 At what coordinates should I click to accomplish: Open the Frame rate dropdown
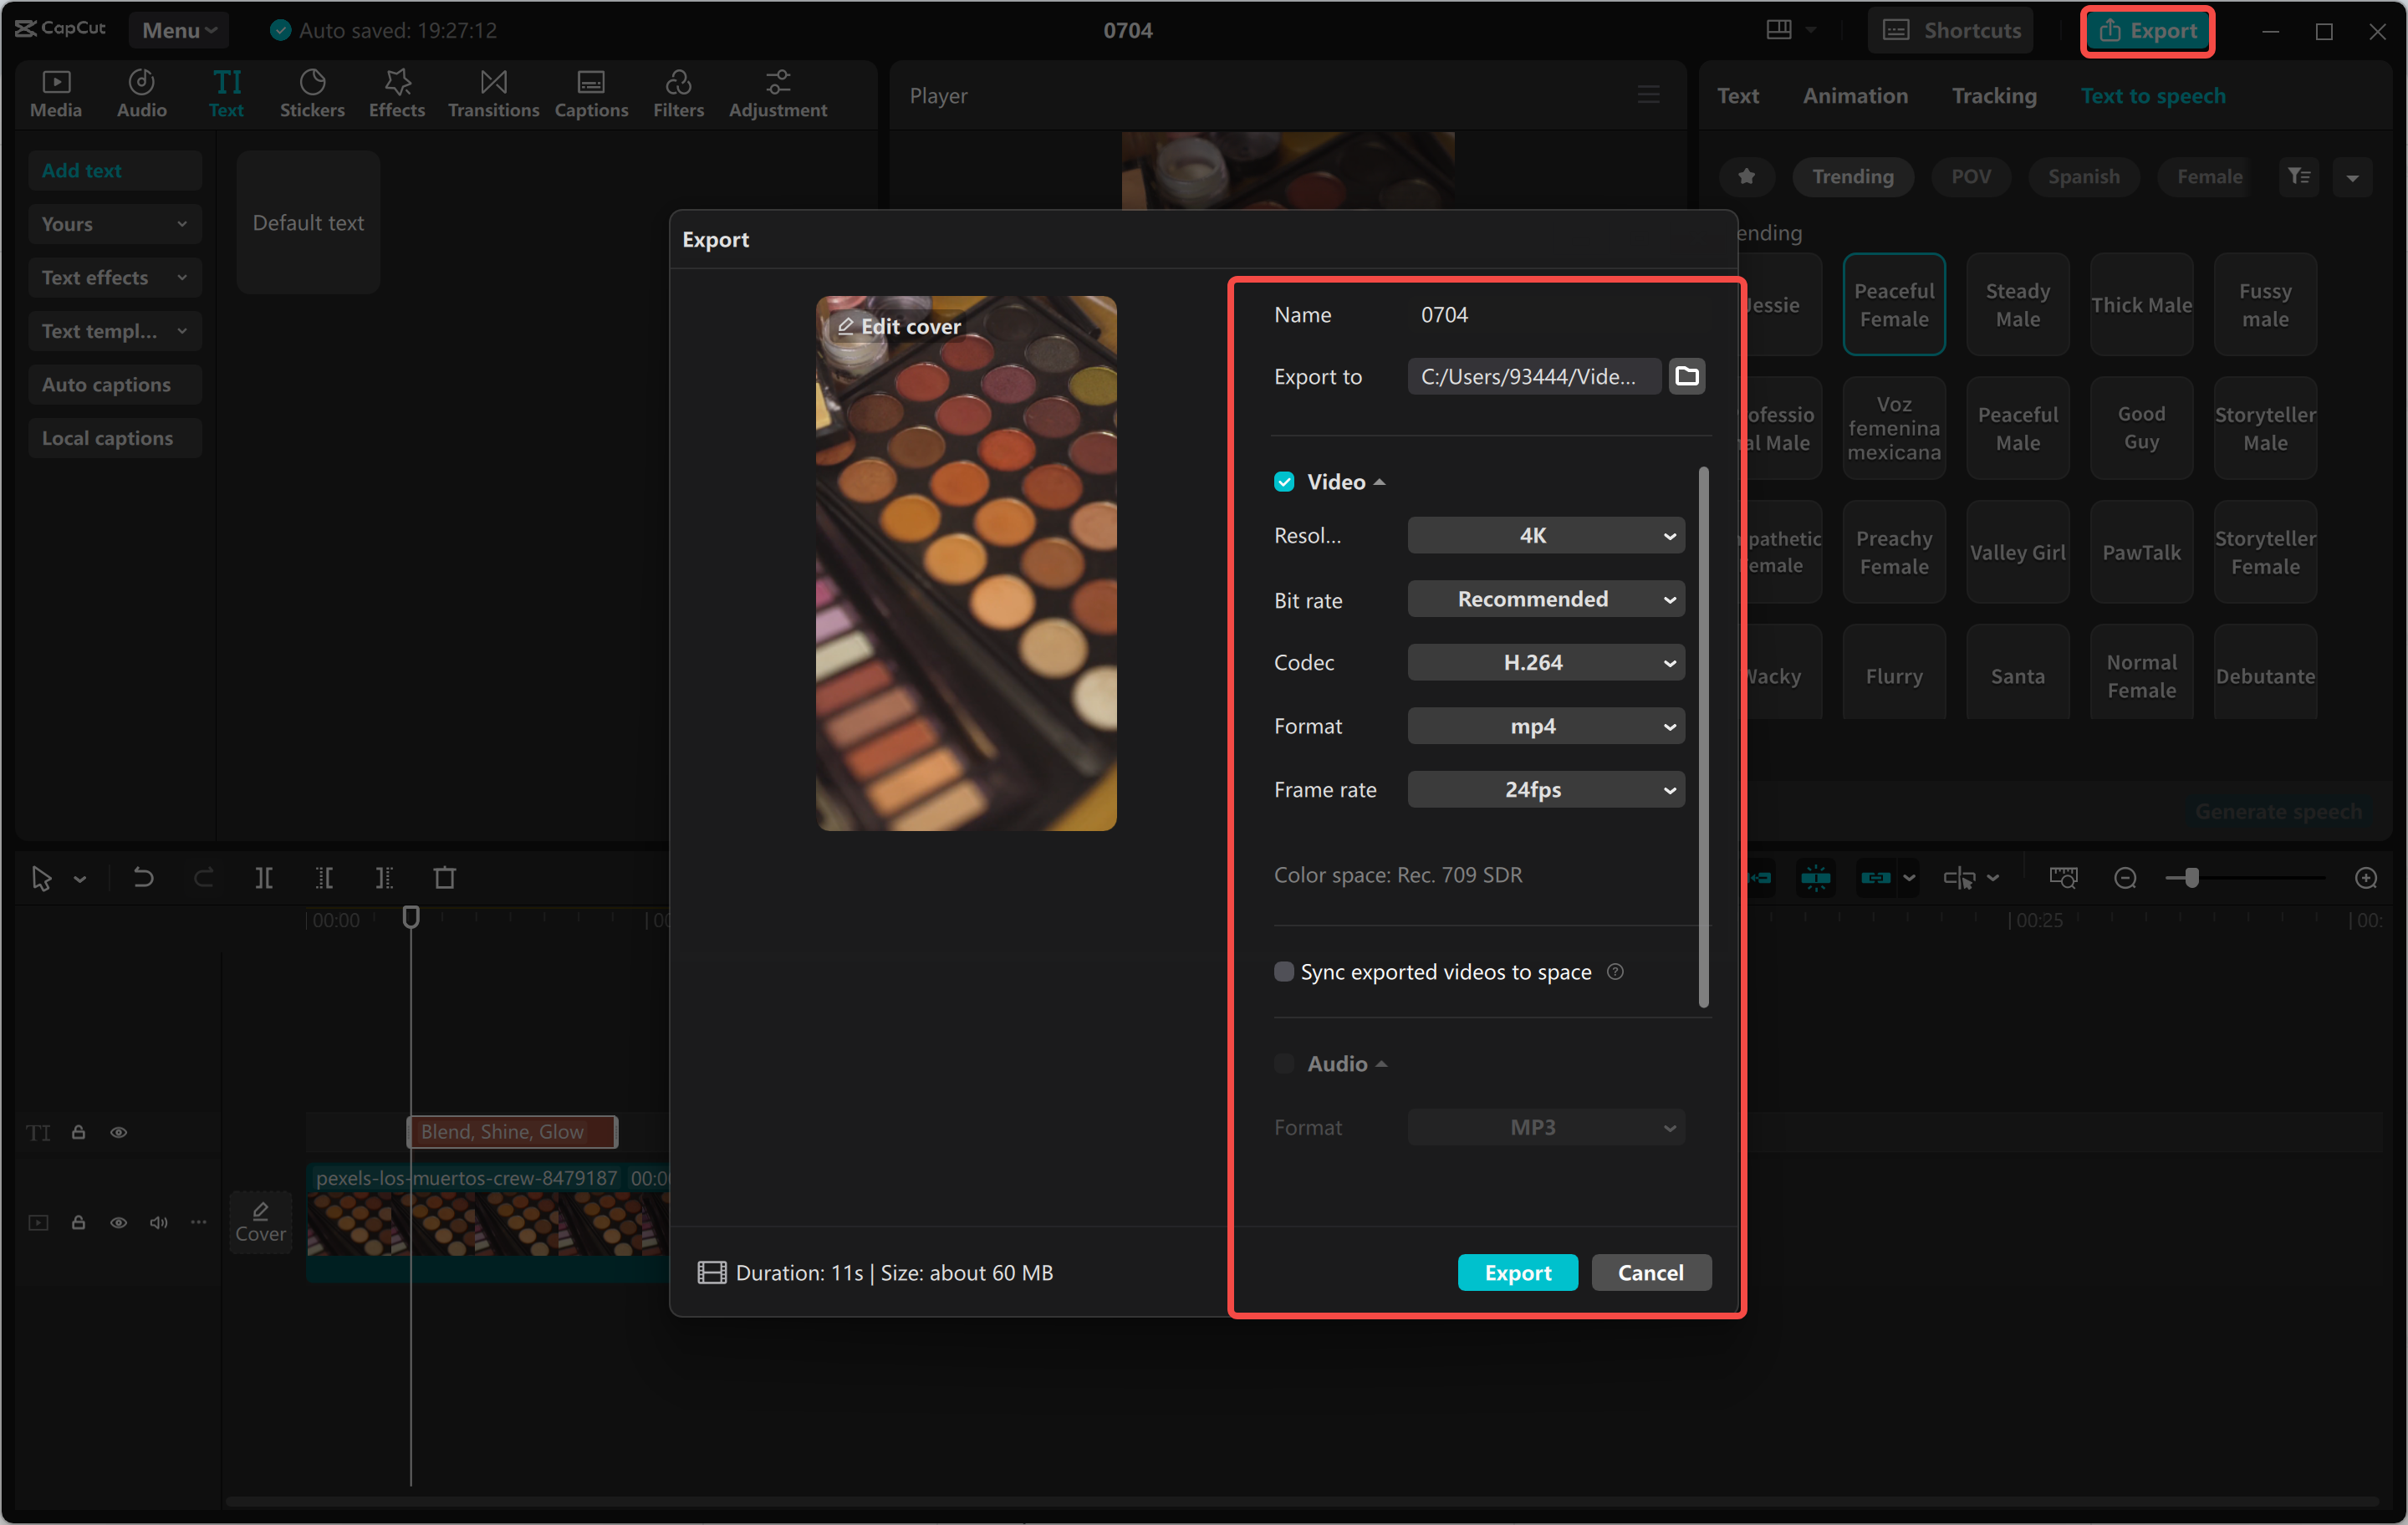point(1544,789)
